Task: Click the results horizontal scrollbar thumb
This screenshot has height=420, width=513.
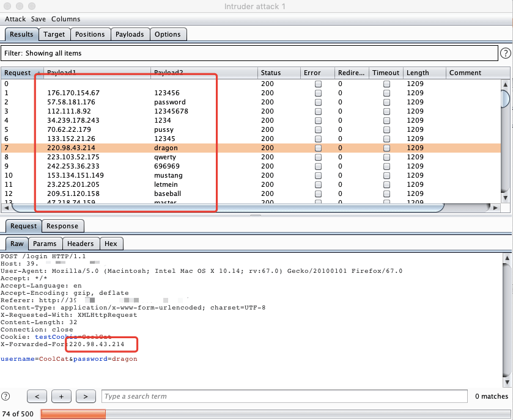Action: click(x=227, y=208)
